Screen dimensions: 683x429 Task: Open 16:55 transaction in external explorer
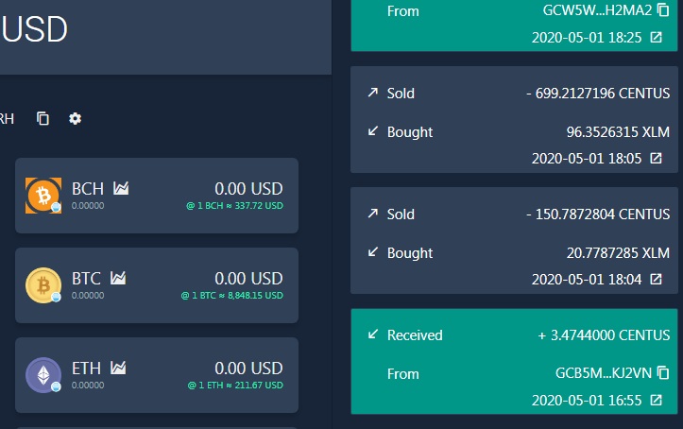point(656,401)
